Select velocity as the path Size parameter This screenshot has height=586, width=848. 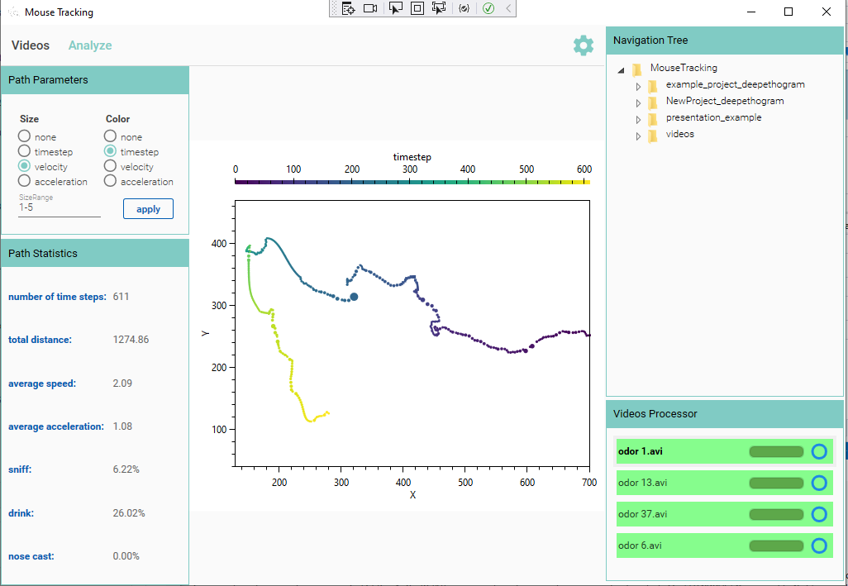[26, 166]
